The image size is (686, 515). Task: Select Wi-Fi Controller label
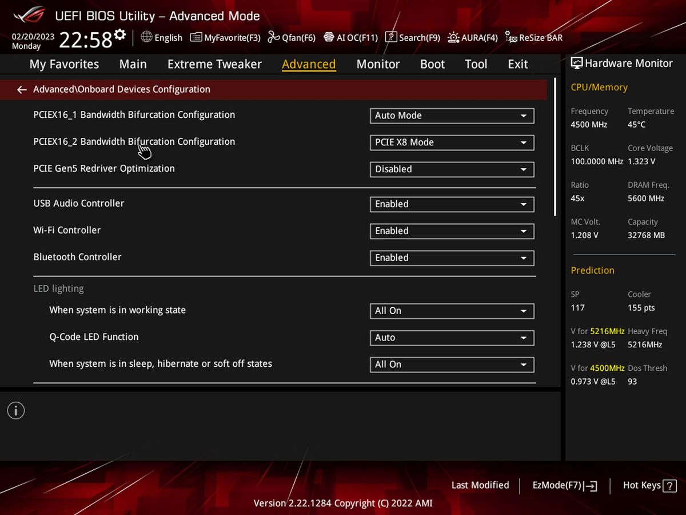pos(67,231)
